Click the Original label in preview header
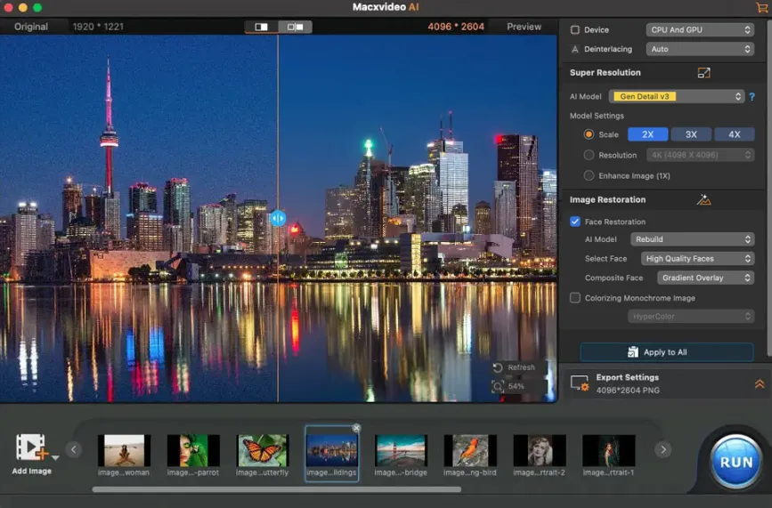 pyautogui.click(x=31, y=27)
